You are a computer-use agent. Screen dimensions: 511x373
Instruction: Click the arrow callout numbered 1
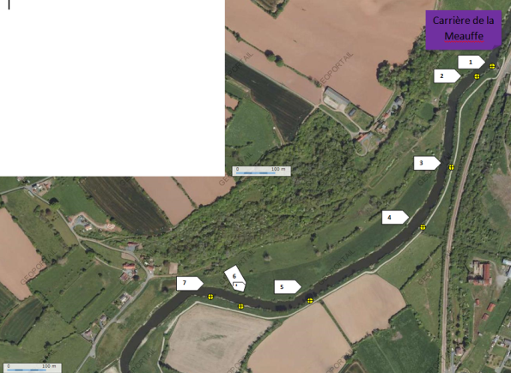pos(471,62)
